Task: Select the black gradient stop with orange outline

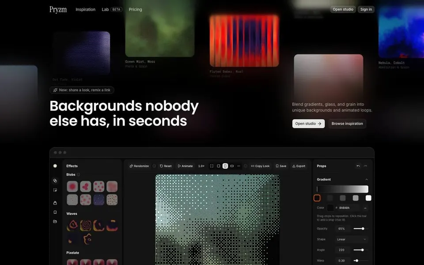Action: pos(317,198)
